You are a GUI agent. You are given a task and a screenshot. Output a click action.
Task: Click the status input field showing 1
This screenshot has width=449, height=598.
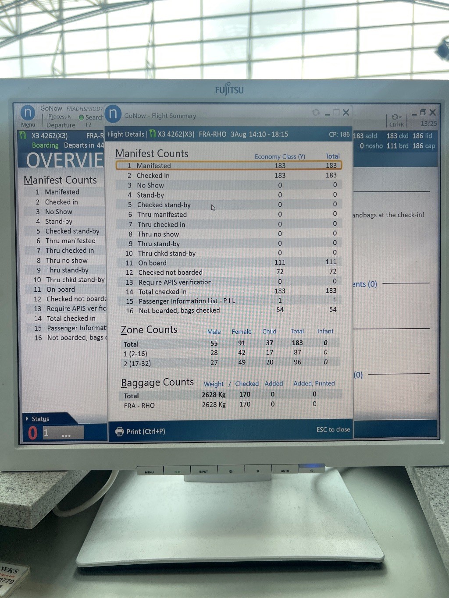click(63, 433)
